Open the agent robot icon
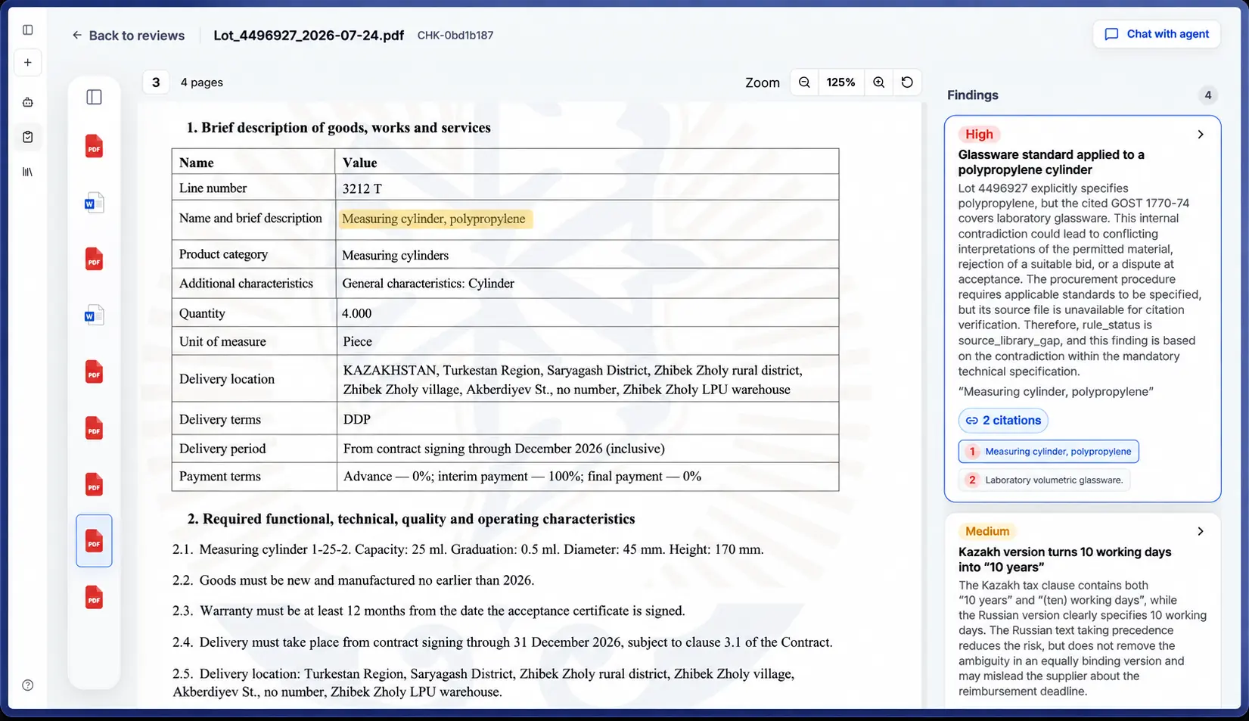1249x721 pixels. tap(28, 102)
